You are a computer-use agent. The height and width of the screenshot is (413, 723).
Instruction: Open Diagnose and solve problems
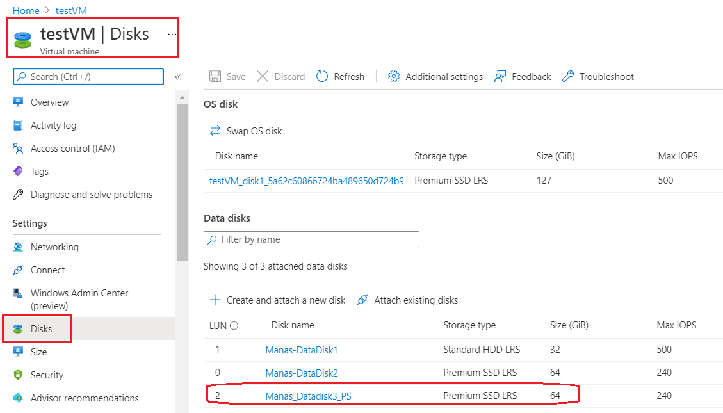coord(92,195)
